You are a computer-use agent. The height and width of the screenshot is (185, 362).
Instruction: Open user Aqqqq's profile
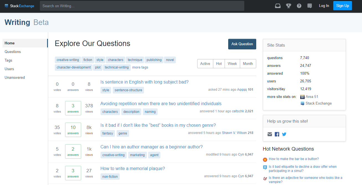pos(242,90)
